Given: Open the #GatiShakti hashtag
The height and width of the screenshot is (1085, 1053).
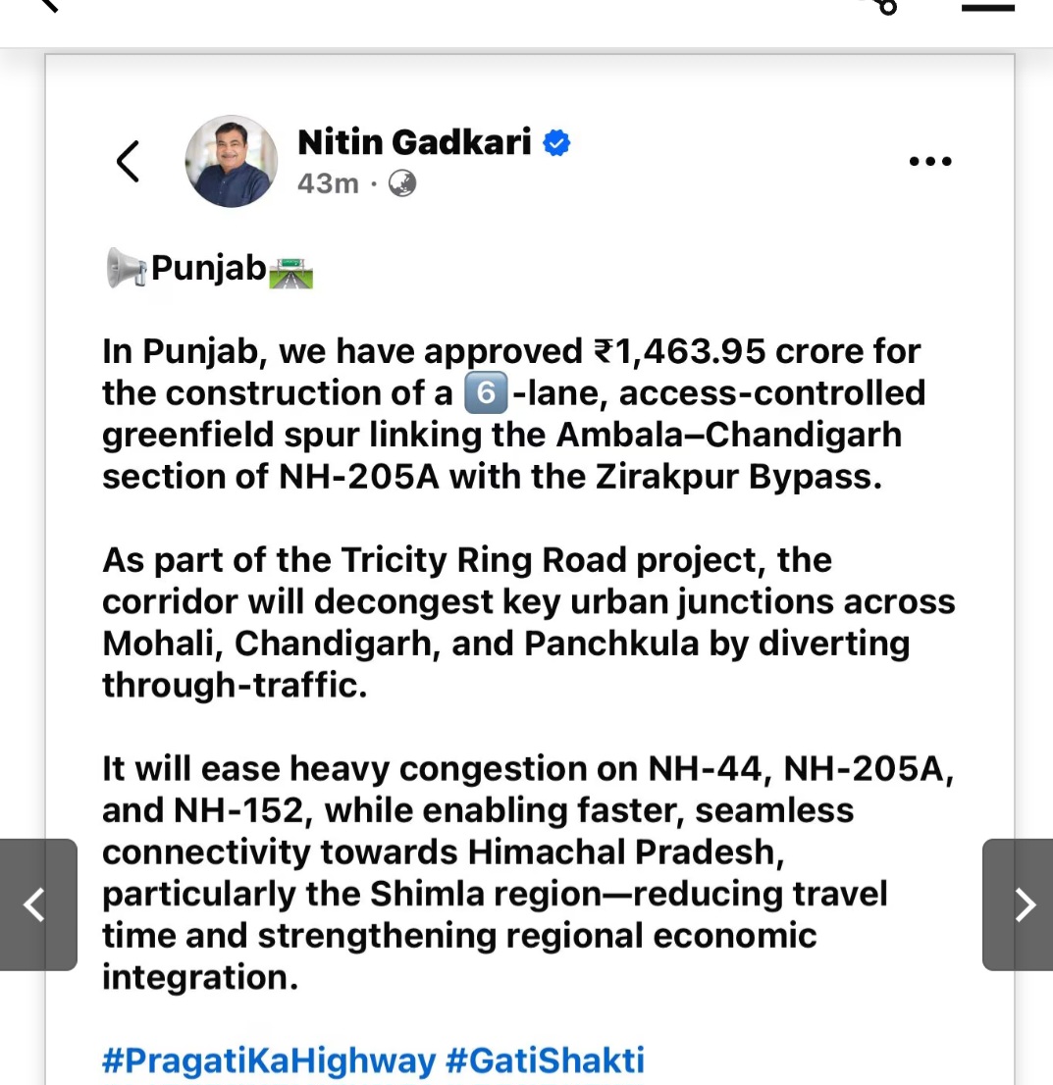Looking at the screenshot, I should (x=545, y=1060).
